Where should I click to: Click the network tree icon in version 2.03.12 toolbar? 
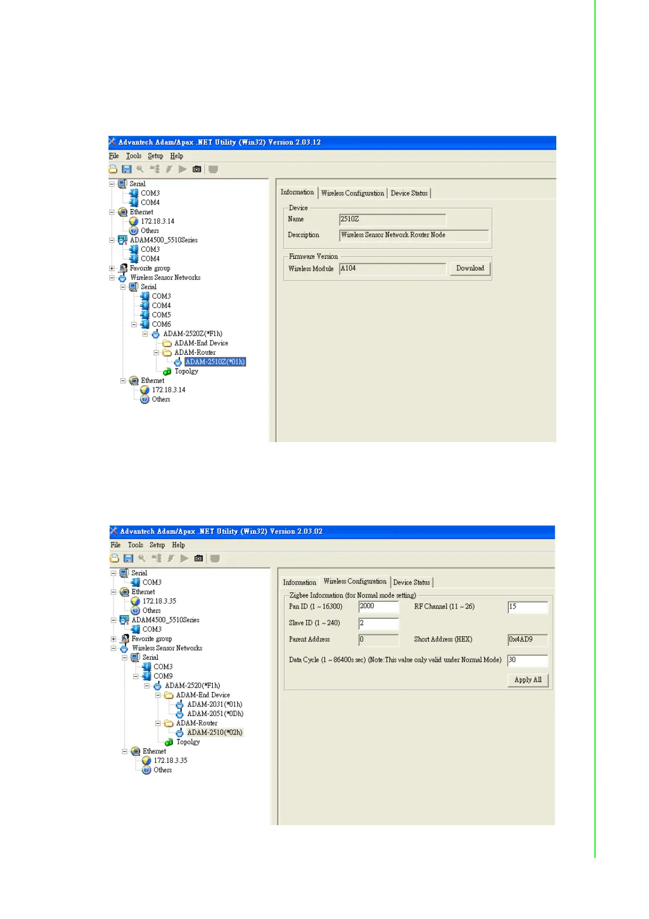[155, 169]
